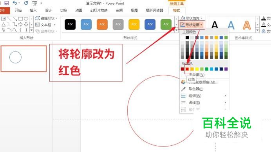Select the right block arrow shape
Screen dimensions: 271x152
(x=20, y=24)
